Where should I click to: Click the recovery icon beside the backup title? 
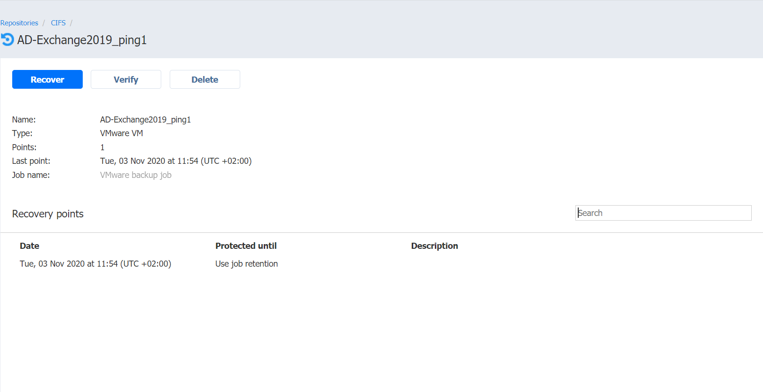7,39
